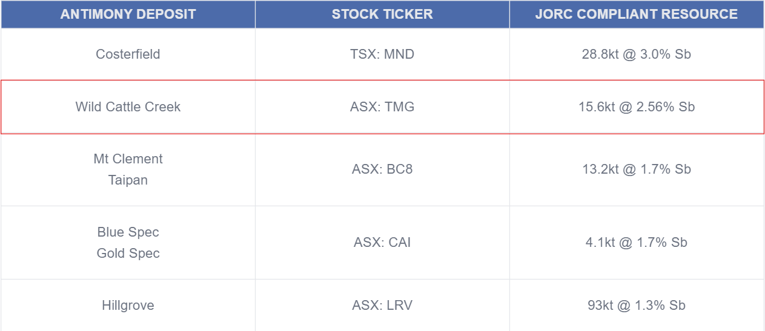Select the 4.1kt @ 1.7% Sb value
The image size is (765, 331).
coord(636,243)
